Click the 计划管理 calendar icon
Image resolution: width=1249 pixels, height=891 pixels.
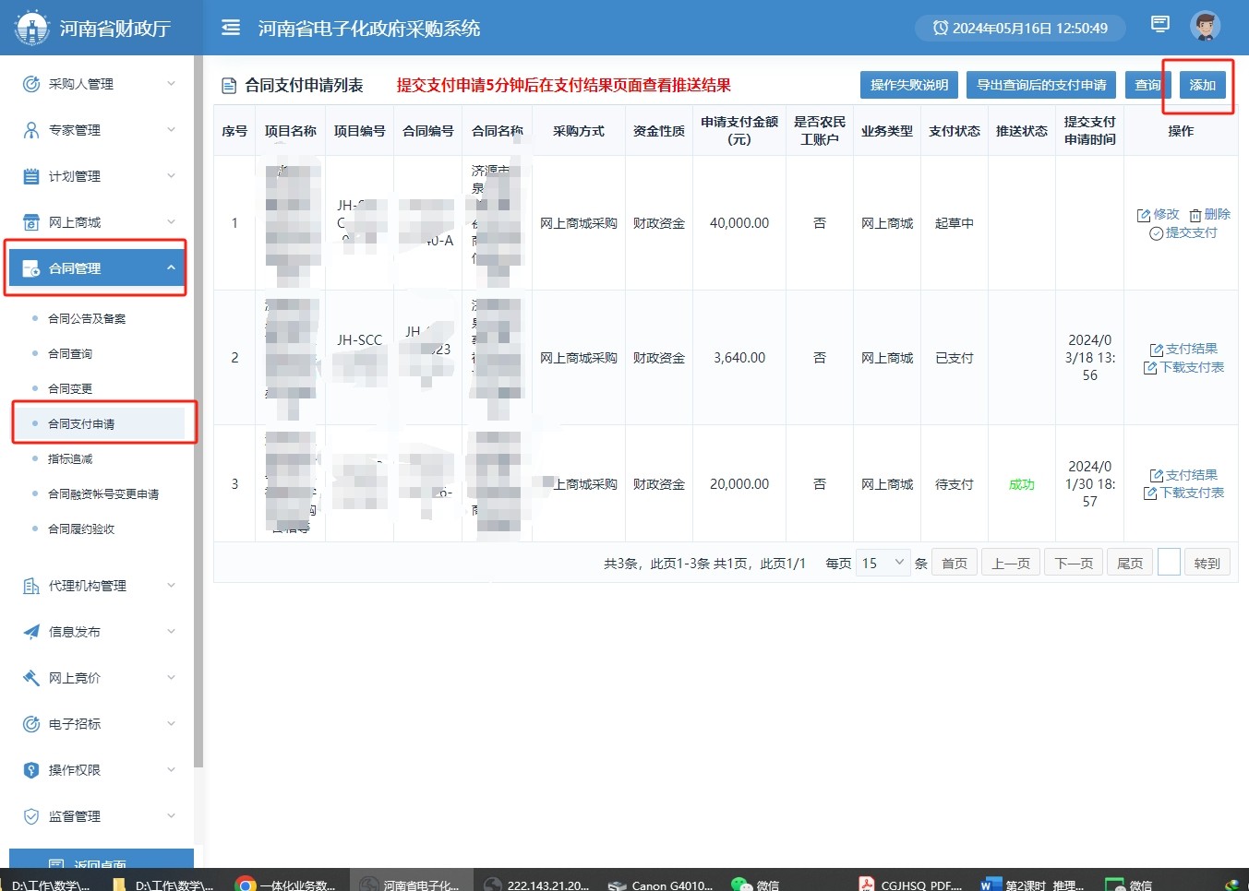(31, 176)
